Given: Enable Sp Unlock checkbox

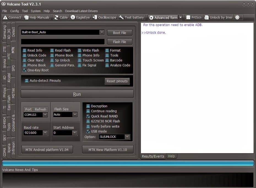Looking at the screenshot, I should [52, 60].
